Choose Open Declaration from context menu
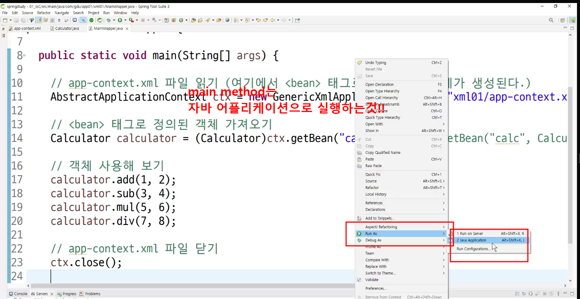The image size is (580, 299). (x=401, y=84)
